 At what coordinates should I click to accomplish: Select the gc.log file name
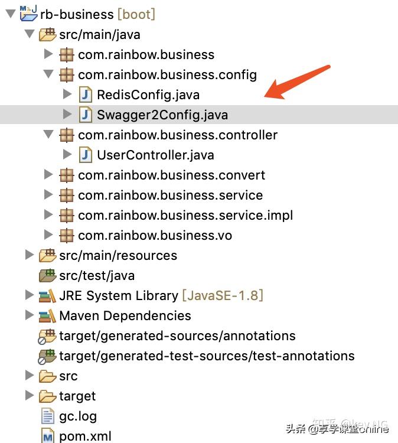coord(78,417)
